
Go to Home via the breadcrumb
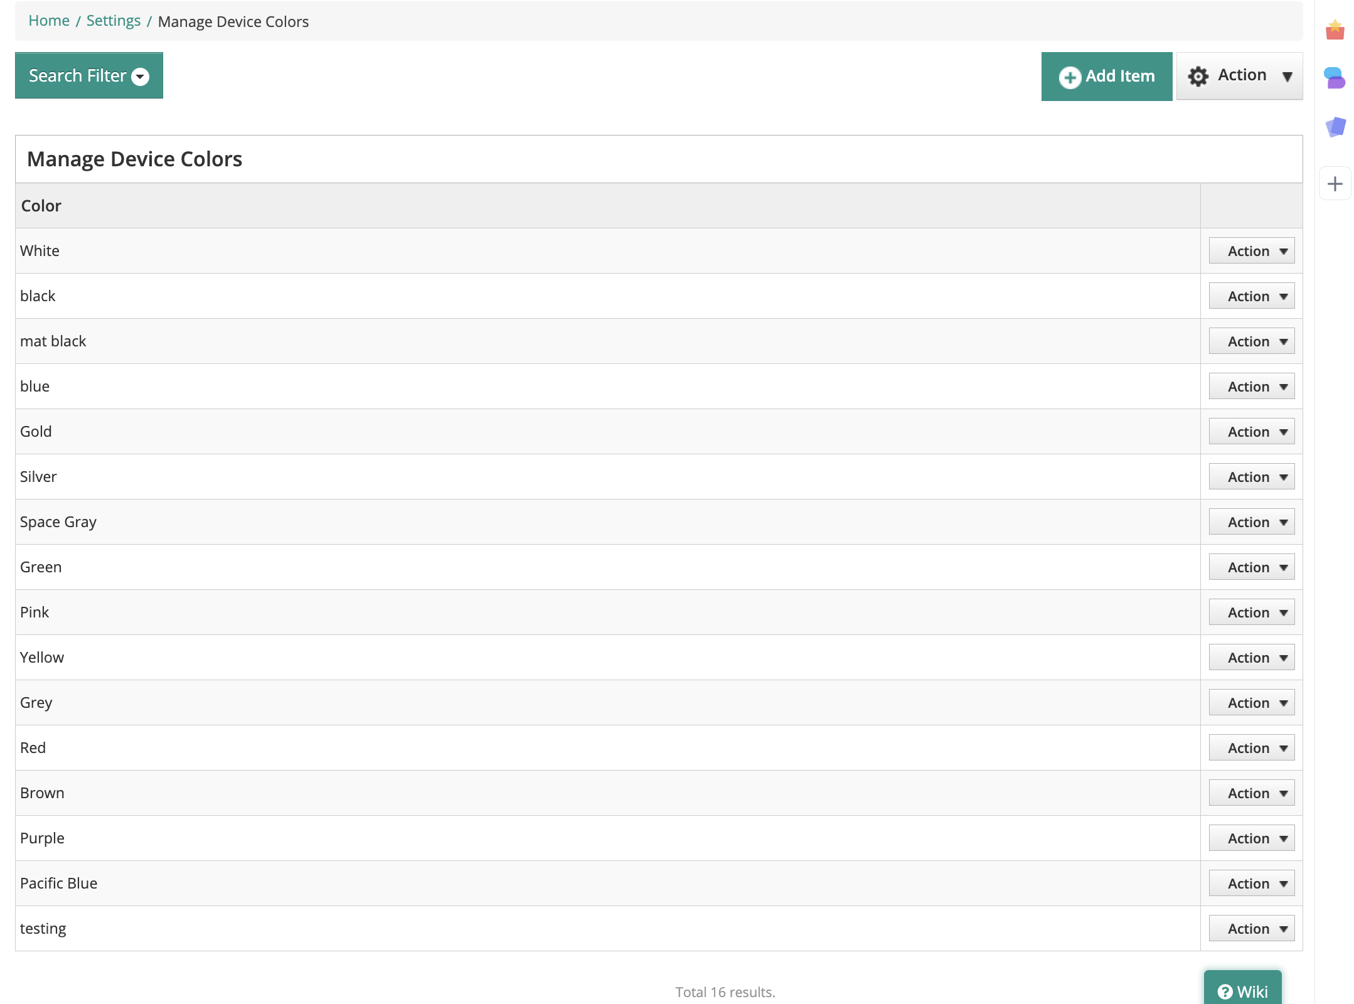49,21
